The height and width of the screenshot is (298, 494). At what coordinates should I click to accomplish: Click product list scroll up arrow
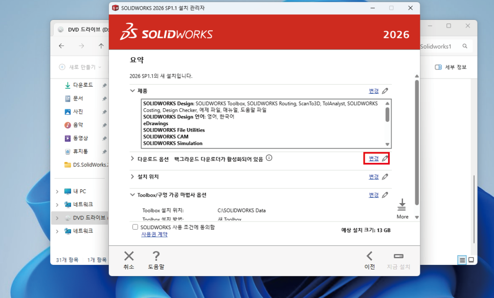click(387, 104)
